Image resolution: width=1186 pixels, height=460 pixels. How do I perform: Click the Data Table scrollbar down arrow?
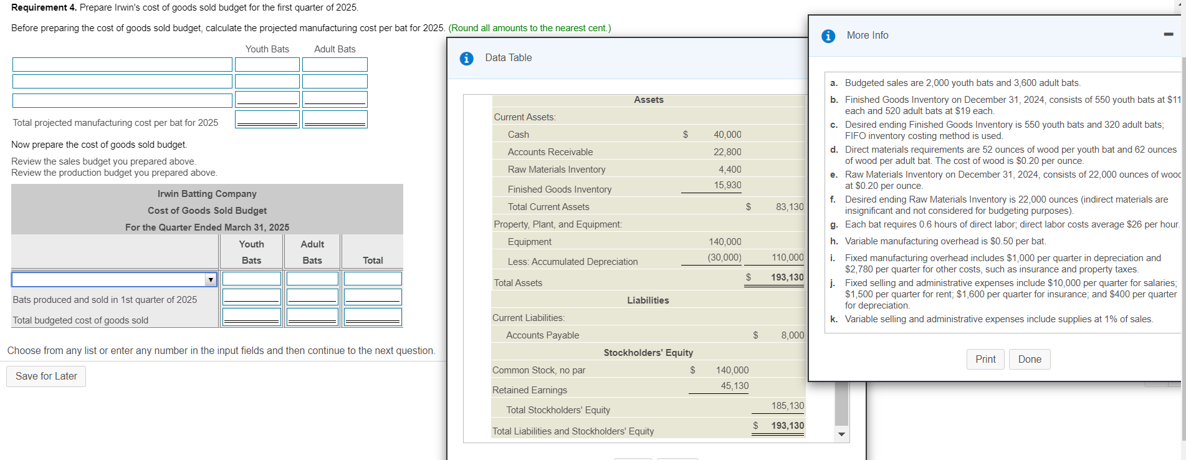842,434
